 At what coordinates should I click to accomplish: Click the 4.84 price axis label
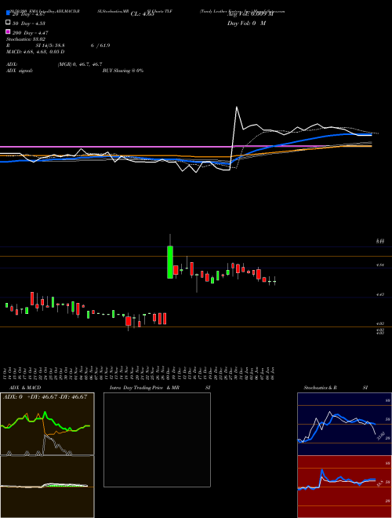click(380, 264)
